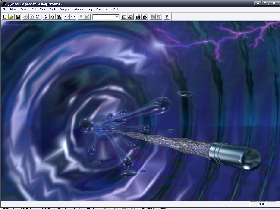280x210 pixels.
Task: Open the Menu menu item
Action: 14,9
